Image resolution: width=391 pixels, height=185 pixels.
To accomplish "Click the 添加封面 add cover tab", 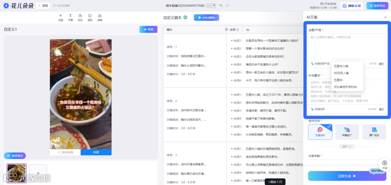I will [65, 152].
